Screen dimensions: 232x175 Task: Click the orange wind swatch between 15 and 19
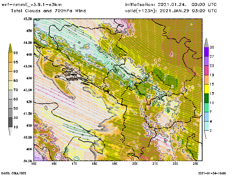point(206,80)
